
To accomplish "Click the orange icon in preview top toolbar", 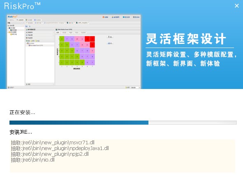I will [103, 17].
